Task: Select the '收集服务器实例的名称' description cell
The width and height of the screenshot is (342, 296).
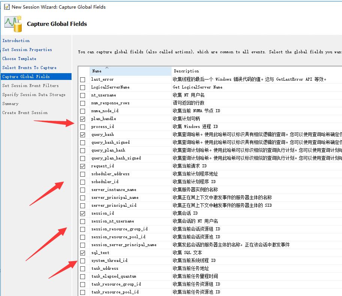Action: [x=195, y=189]
